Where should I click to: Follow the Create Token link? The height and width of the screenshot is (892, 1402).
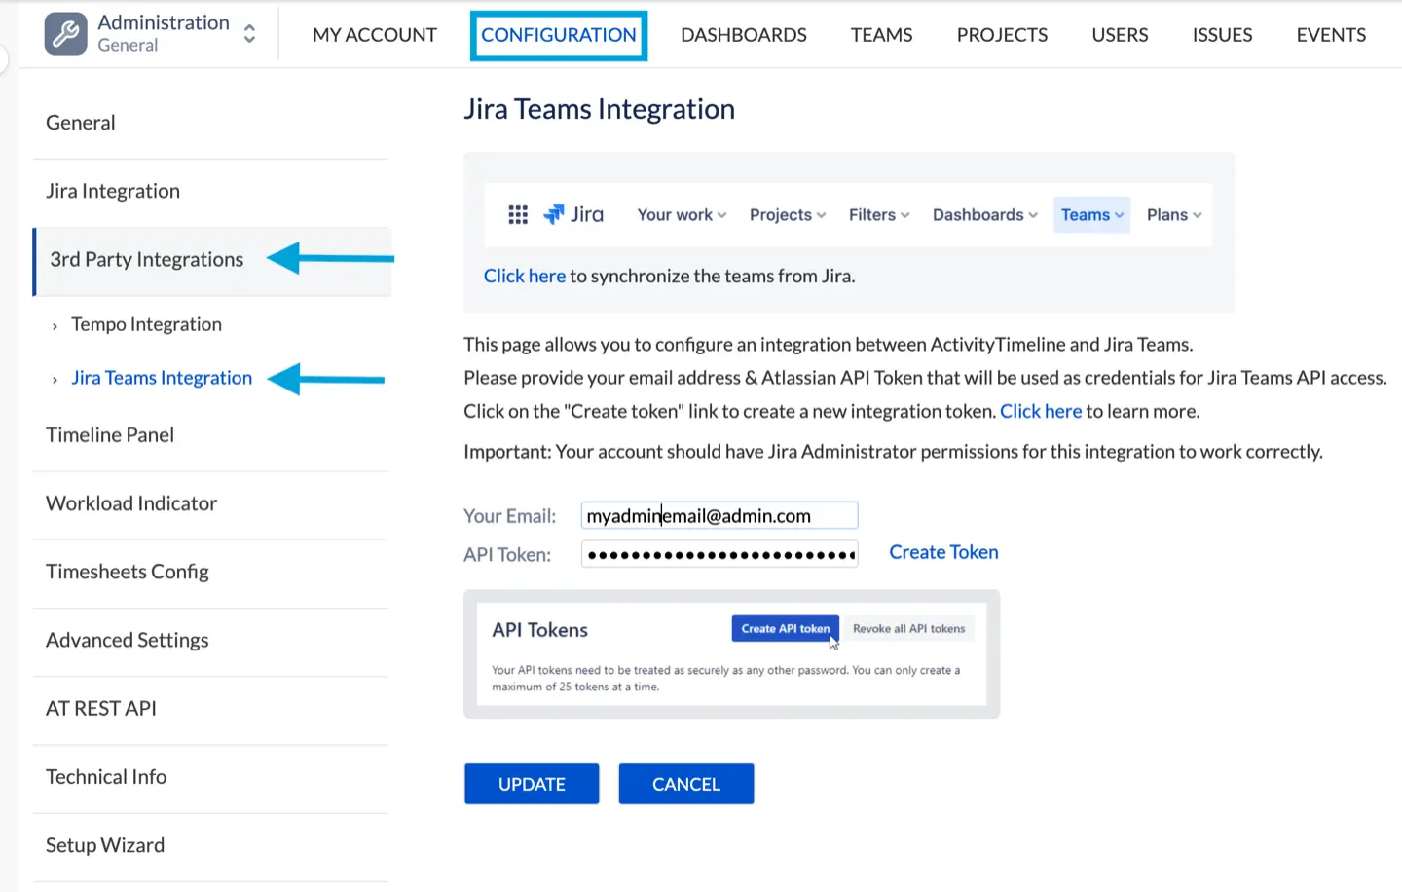point(943,552)
